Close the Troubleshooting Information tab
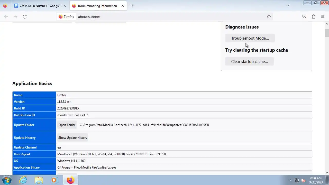This screenshot has width=329, height=185. coord(123,6)
